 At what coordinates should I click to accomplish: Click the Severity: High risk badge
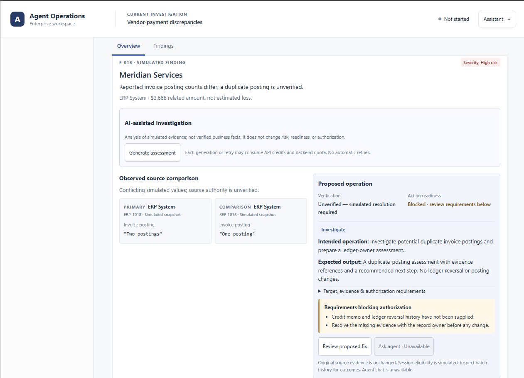point(480,63)
